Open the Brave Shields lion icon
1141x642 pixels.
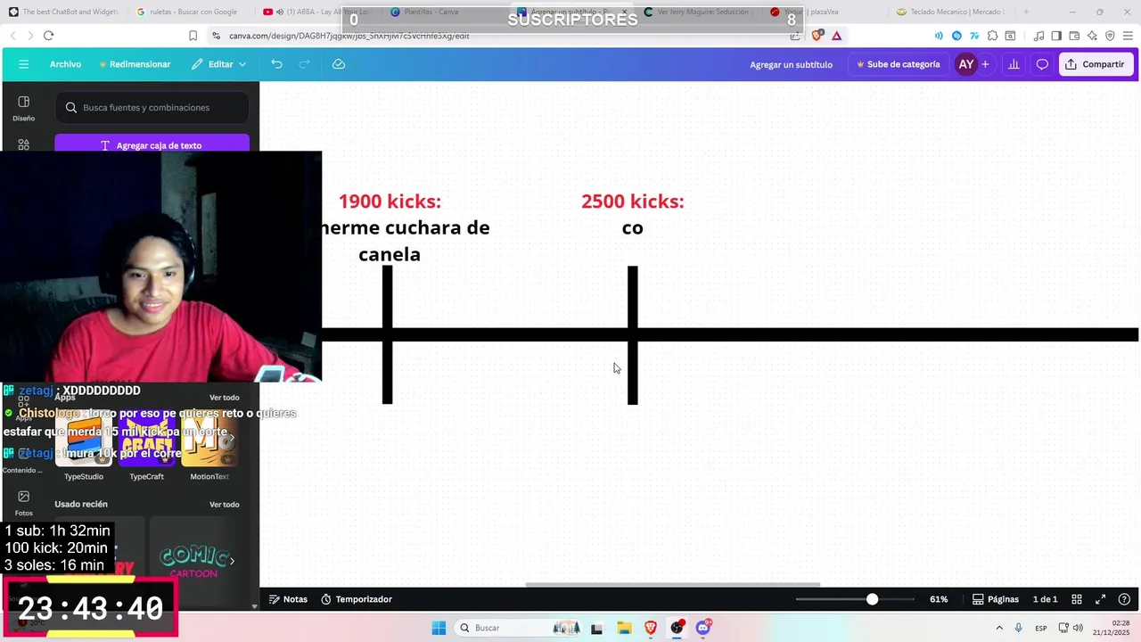click(817, 36)
